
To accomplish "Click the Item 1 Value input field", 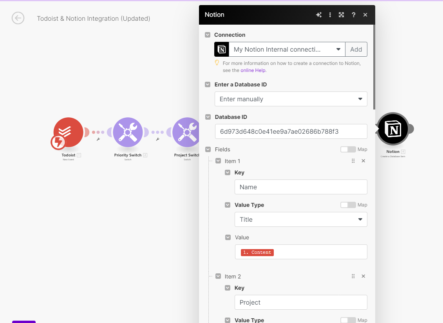I will [301, 252].
